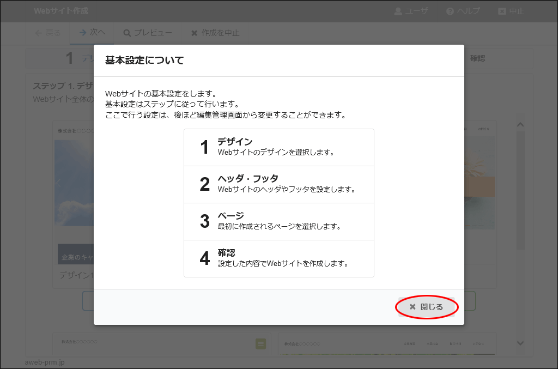Select the 確認 step tab
The image size is (558, 369).
point(477,58)
